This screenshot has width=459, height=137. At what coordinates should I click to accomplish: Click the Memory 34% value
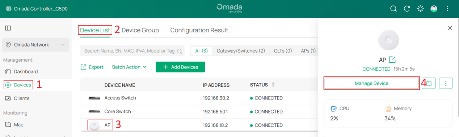click(390, 118)
